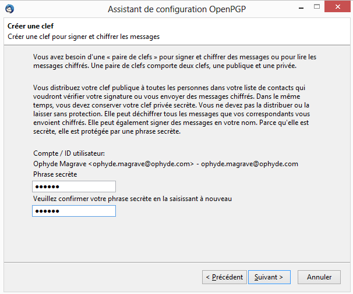The height and width of the screenshot is (294, 353).
Task: Click the paragraph starting Vous distribuez votre clef
Action: point(171,109)
